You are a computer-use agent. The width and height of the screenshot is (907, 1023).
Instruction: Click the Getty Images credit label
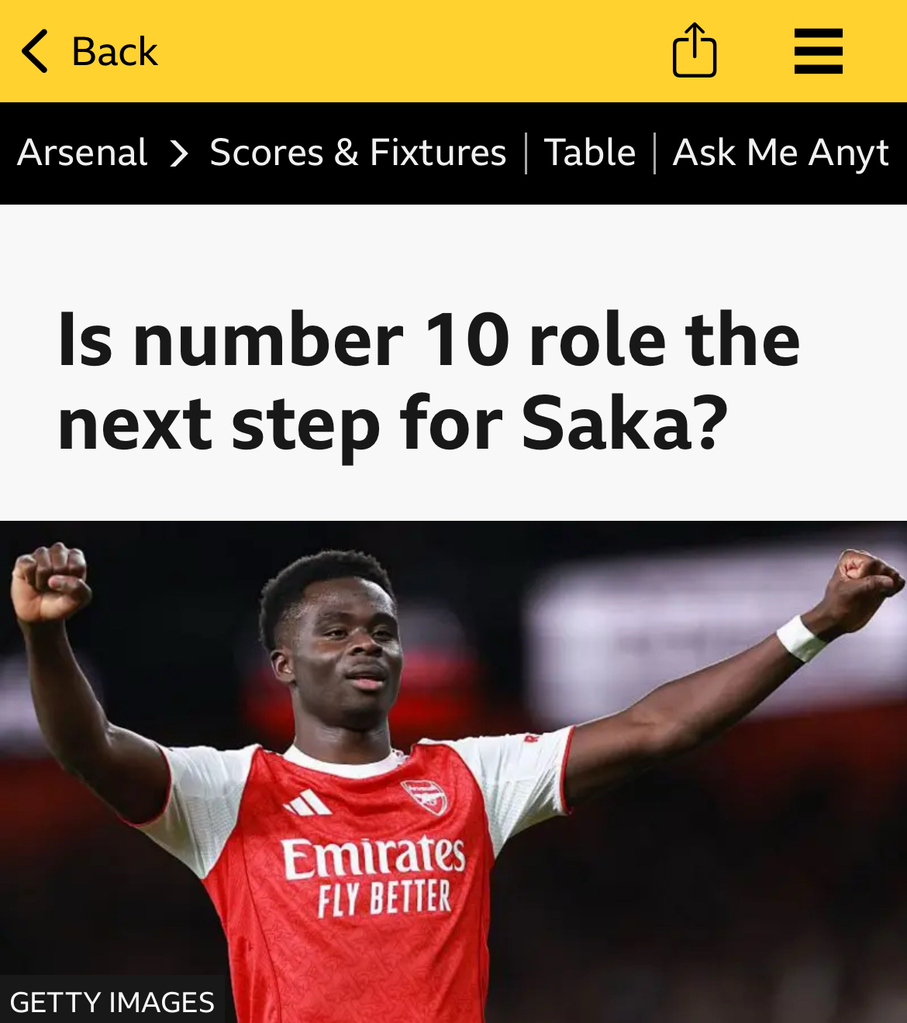(112, 1001)
